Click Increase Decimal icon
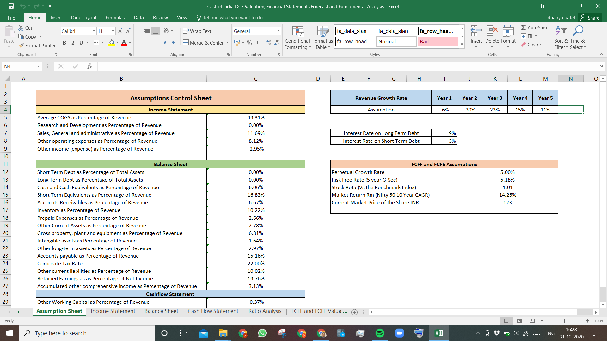This screenshot has width=607, height=341. (x=269, y=43)
